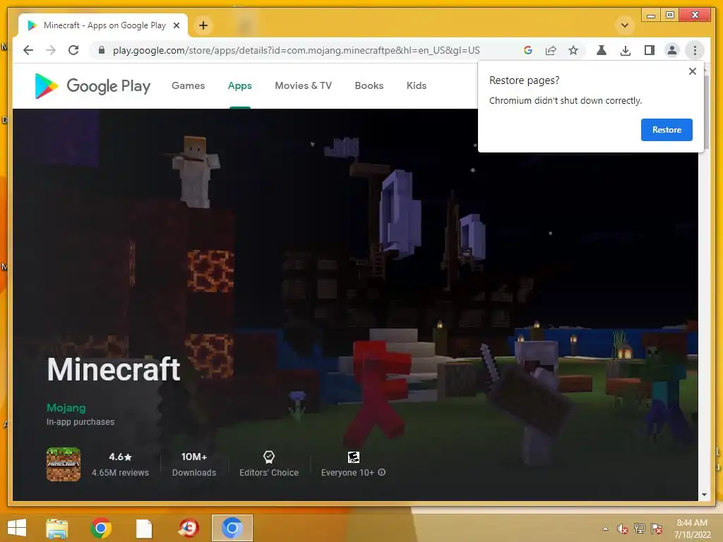
Task: Click the Google icon in address bar
Action: [x=528, y=50]
